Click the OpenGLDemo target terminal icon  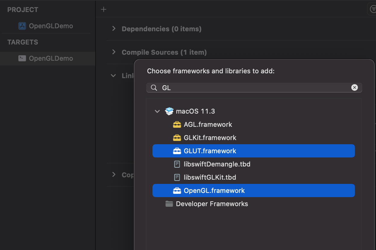(22, 58)
